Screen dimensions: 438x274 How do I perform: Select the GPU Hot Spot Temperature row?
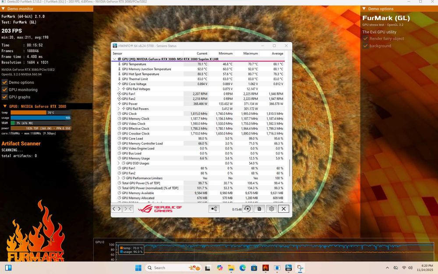point(198,74)
